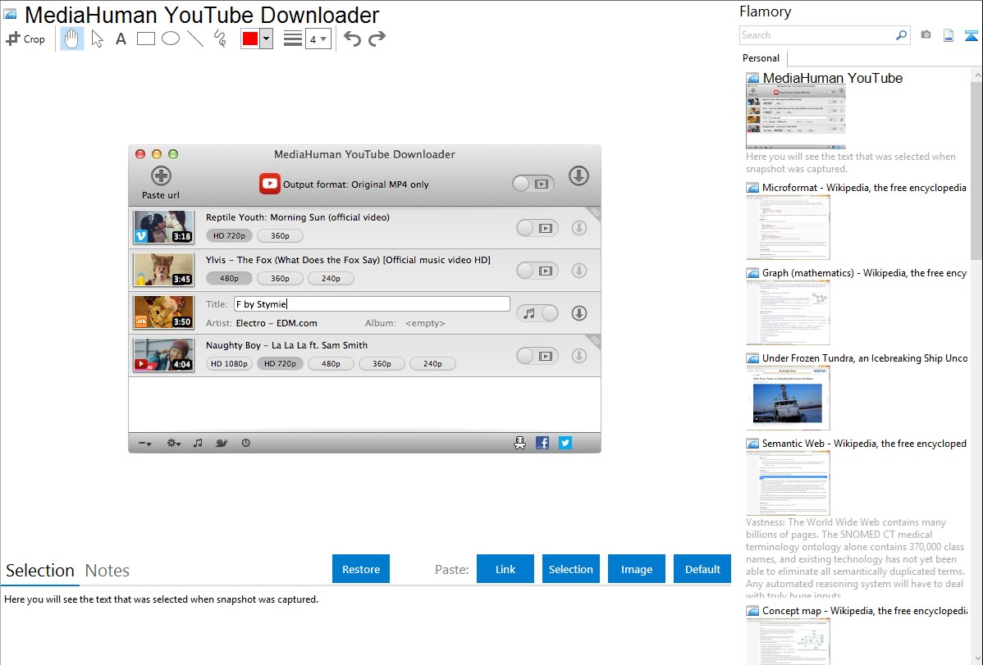
Task: Click the red YouTube output format icon
Action: (x=270, y=184)
